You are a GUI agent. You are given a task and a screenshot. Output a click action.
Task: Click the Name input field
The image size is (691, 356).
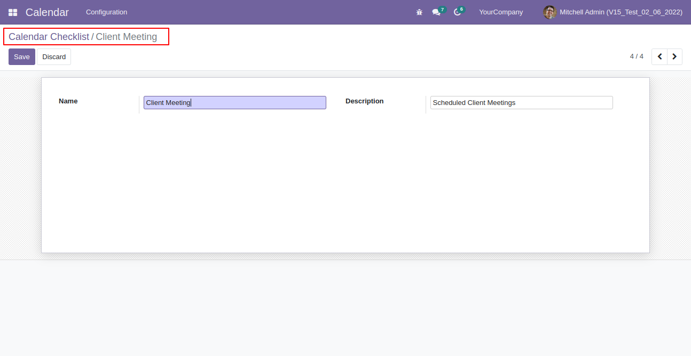coord(234,103)
